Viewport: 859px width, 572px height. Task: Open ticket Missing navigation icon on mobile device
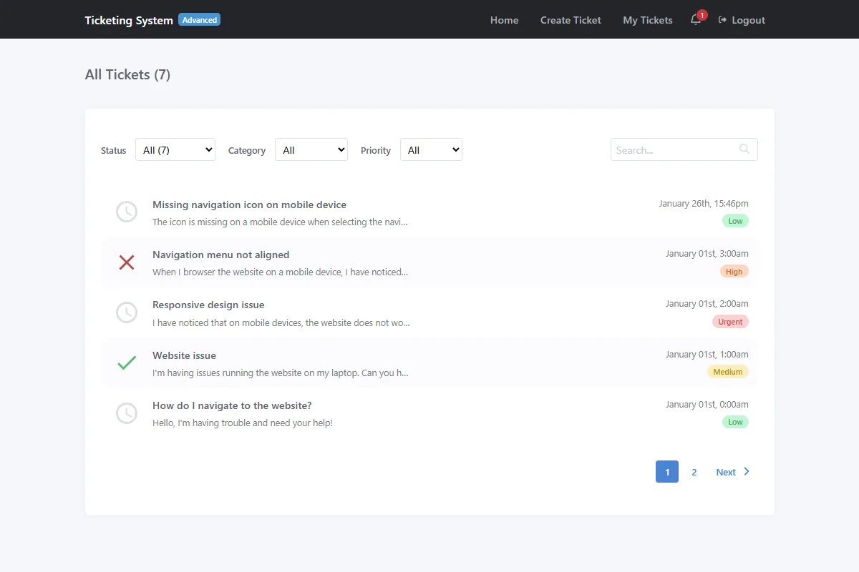point(249,204)
